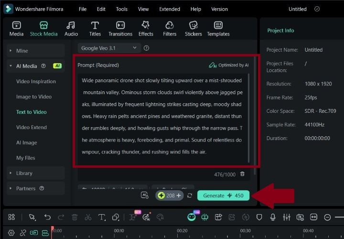Zoom out timeline with the minus icon
This screenshot has height=239, width=344.
pyautogui.click(x=327, y=217)
